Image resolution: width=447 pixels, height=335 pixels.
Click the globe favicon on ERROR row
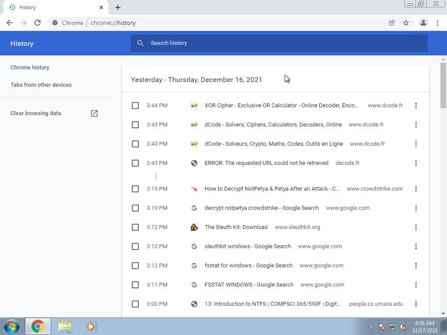coord(194,163)
